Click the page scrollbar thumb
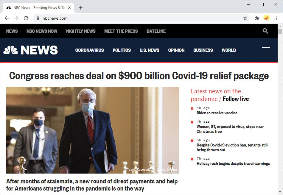This screenshot has width=283, height=195. (280, 32)
